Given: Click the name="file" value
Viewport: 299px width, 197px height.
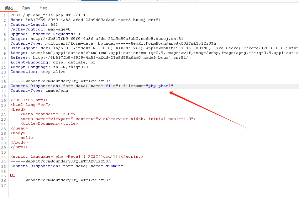Looking at the screenshot, I should [111, 86].
